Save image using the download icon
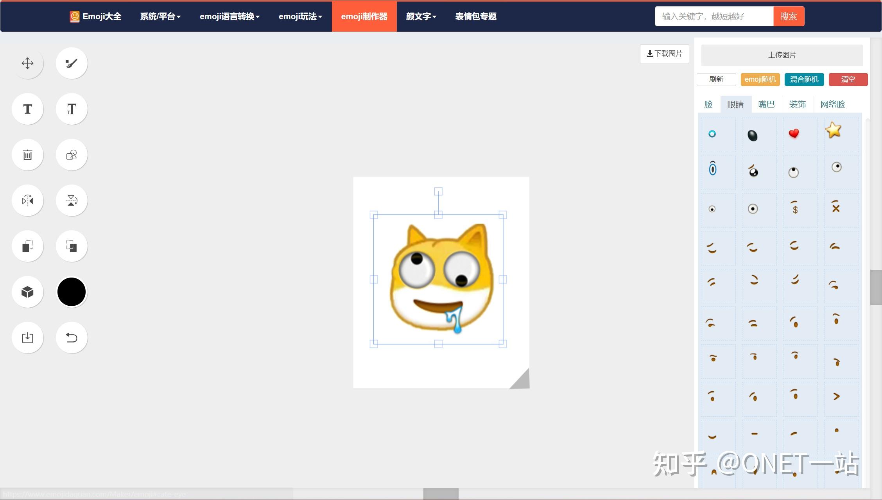 tap(27, 337)
